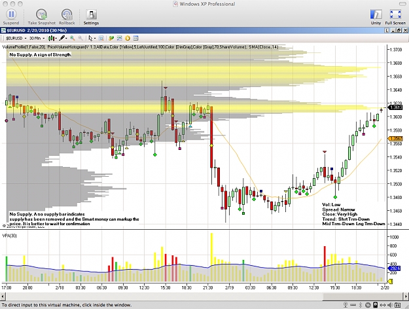Expand the pointer tool dropdown arrow

(x=95, y=39)
